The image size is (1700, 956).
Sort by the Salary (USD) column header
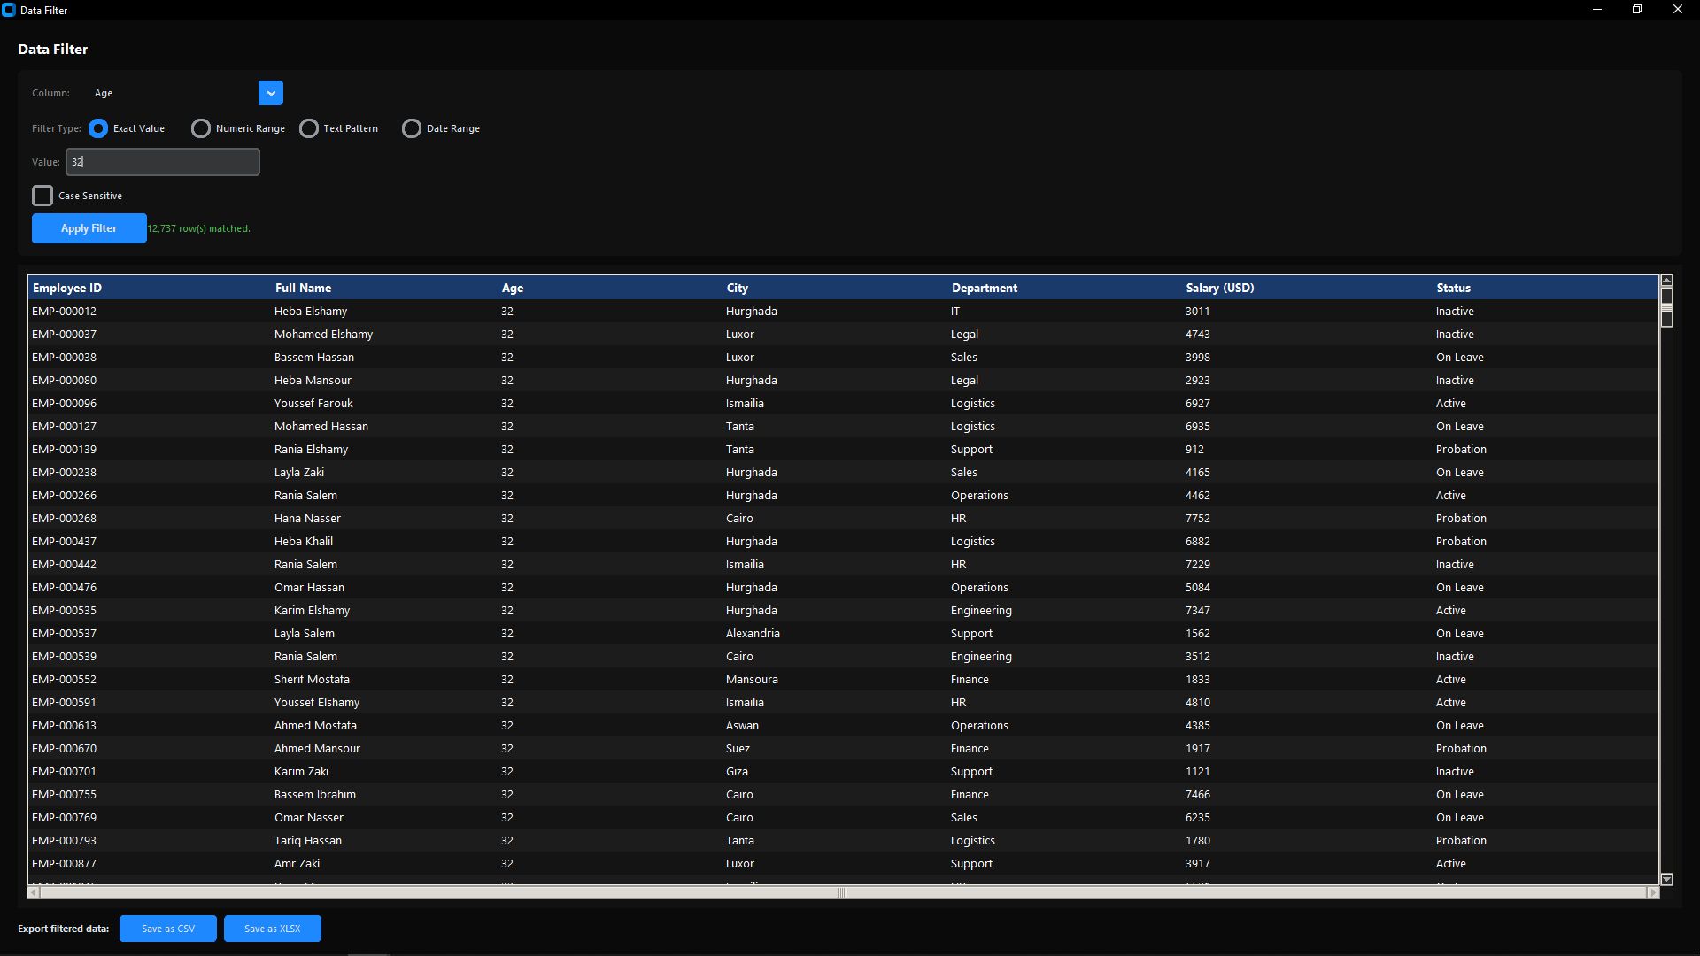[1219, 288]
